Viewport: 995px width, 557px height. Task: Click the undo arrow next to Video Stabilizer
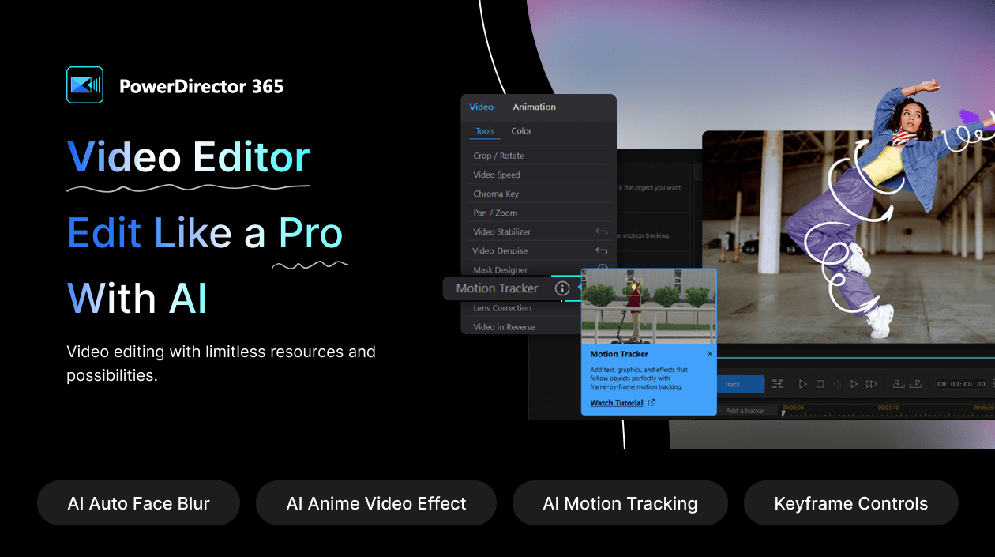pyautogui.click(x=601, y=231)
